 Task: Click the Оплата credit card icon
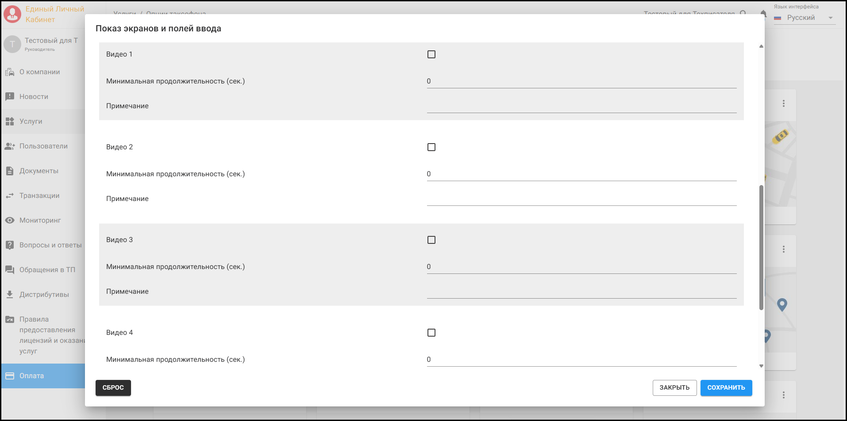[x=10, y=376]
